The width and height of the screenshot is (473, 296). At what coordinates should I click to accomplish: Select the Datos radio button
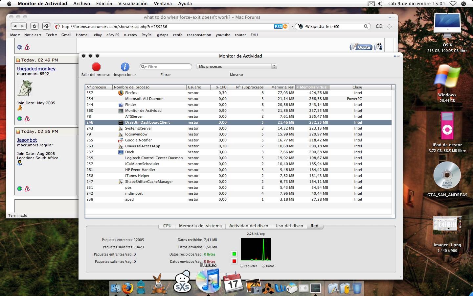tap(263, 266)
